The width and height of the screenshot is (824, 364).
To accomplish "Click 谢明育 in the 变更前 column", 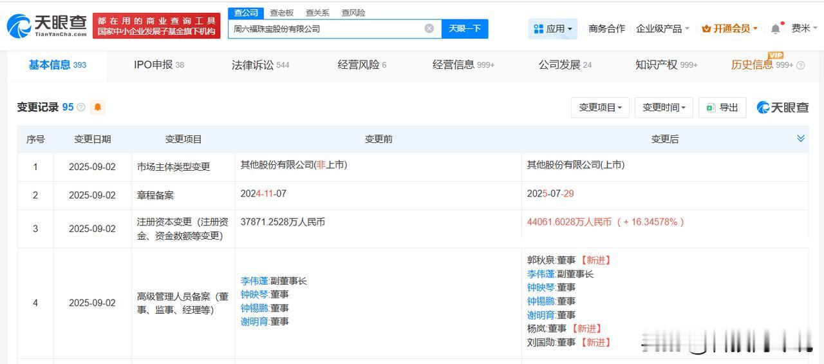I will click(x=254, y=321).
